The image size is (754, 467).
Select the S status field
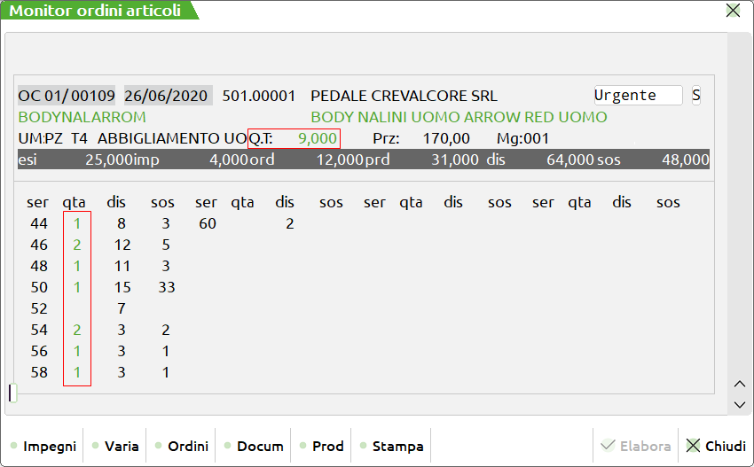(696, 96)
